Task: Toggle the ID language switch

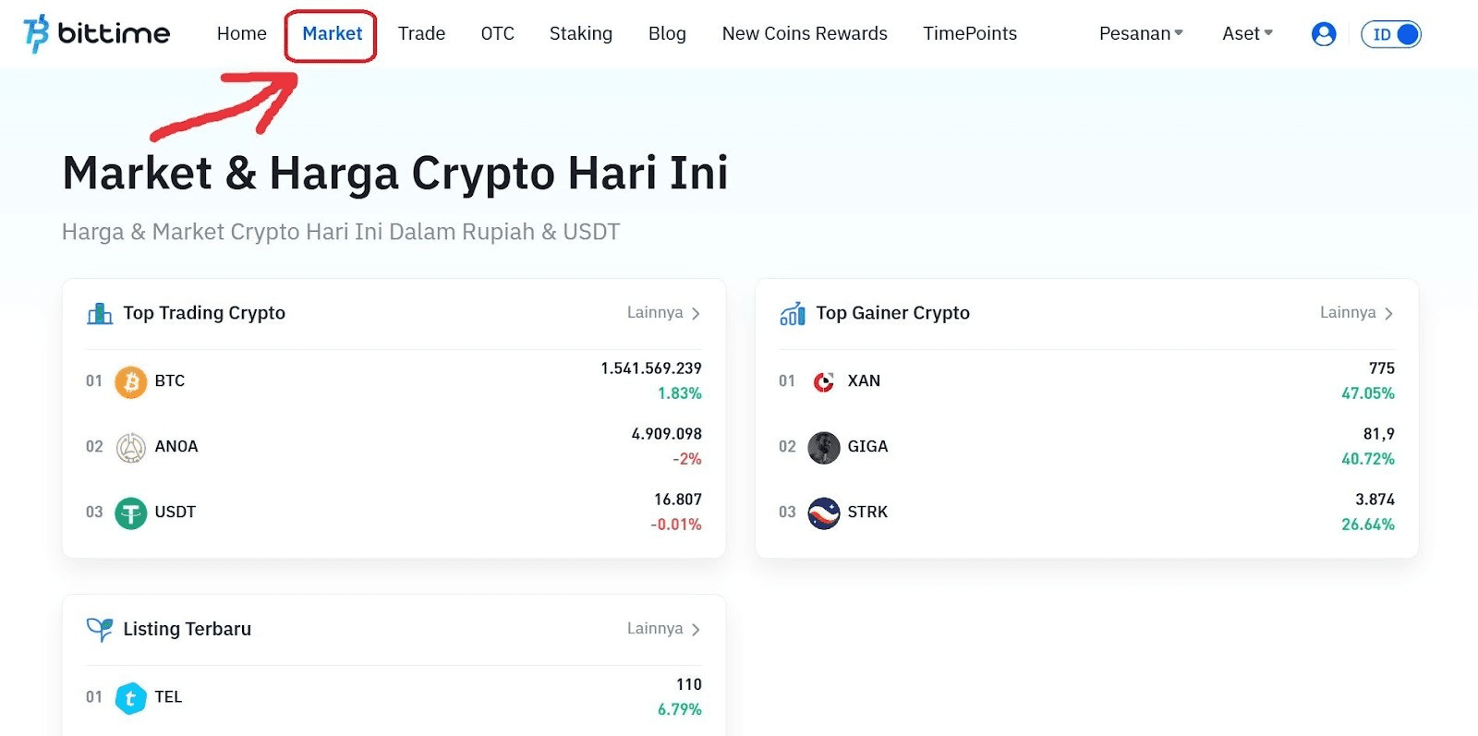Action: click(x=1390, y=33)
